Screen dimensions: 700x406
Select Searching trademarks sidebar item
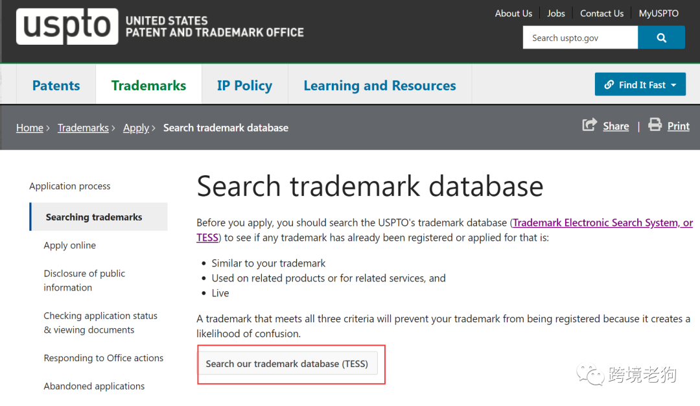pos(99,217)
